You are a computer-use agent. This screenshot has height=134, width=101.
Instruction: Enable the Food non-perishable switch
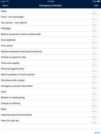[95, 18]
